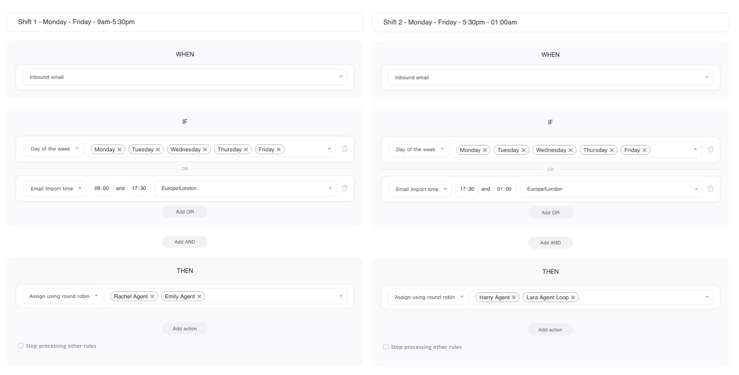Open Shift 1 Inbound email trigger dropdown
Viewport: 739px width, 375px height.
point(185,77)
